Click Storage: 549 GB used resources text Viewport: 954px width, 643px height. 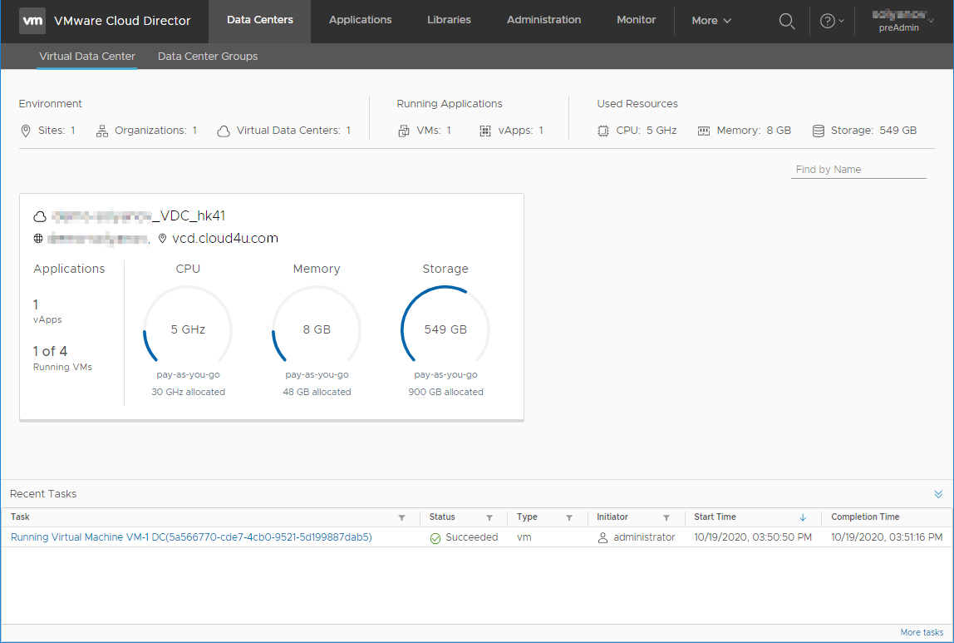873,131
